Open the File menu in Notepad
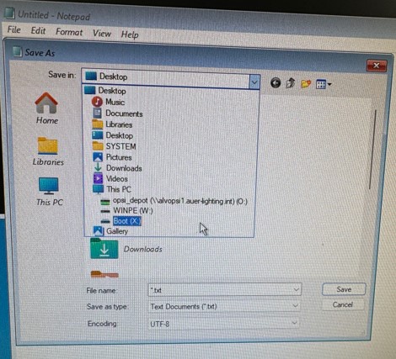The width and height of the screenshot is (396, 359). point(13,29)
